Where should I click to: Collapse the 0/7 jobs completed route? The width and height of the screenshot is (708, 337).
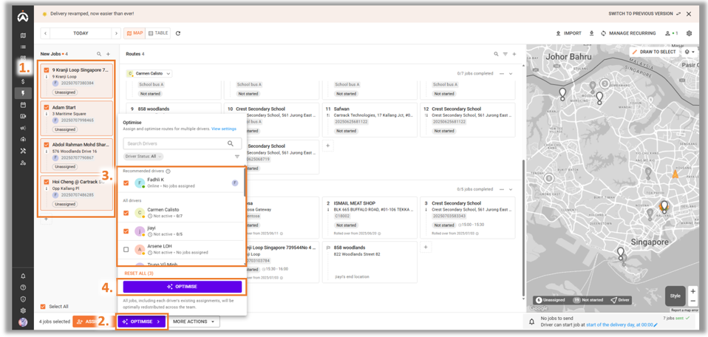click(511, 74)
